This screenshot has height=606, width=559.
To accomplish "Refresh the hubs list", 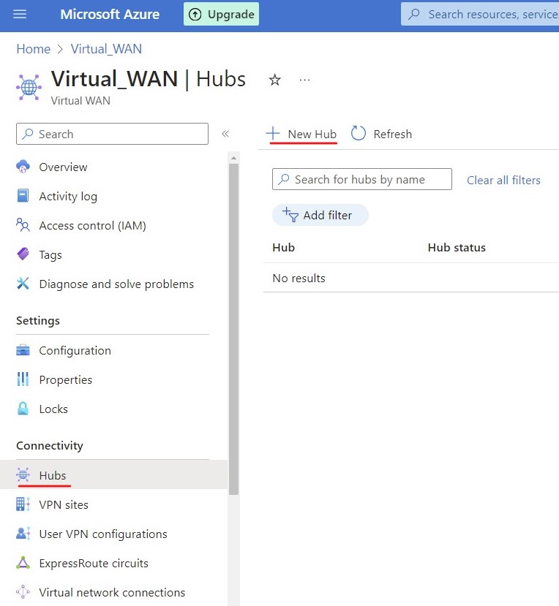I will (381, 134).
